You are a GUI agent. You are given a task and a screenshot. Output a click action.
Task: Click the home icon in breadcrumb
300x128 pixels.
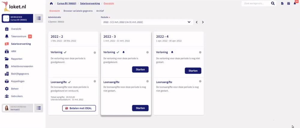pos(51,3)
